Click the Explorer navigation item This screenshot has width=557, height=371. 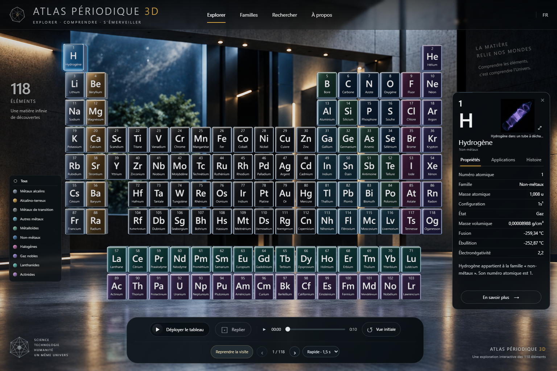(216, 15)
